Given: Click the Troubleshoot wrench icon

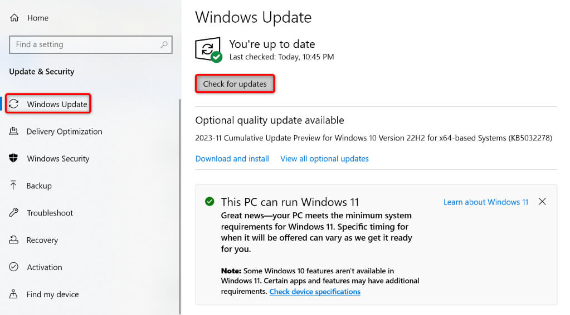Looking at the screenshot, I should 13,212.
